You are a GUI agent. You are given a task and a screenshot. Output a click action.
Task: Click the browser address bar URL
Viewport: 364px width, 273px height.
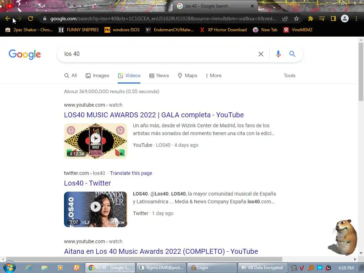(163, 18)
